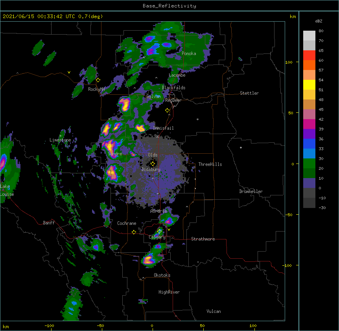Select the yellow diamond marker south of RedDeer
Viewport: 339px width, 331px height.
pos(168,110)
